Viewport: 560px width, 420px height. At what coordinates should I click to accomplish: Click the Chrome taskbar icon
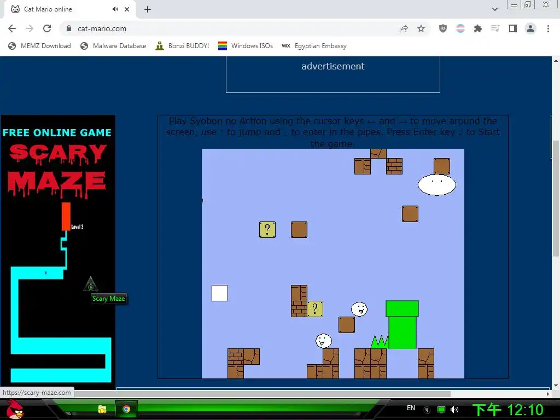click(126, 409)
